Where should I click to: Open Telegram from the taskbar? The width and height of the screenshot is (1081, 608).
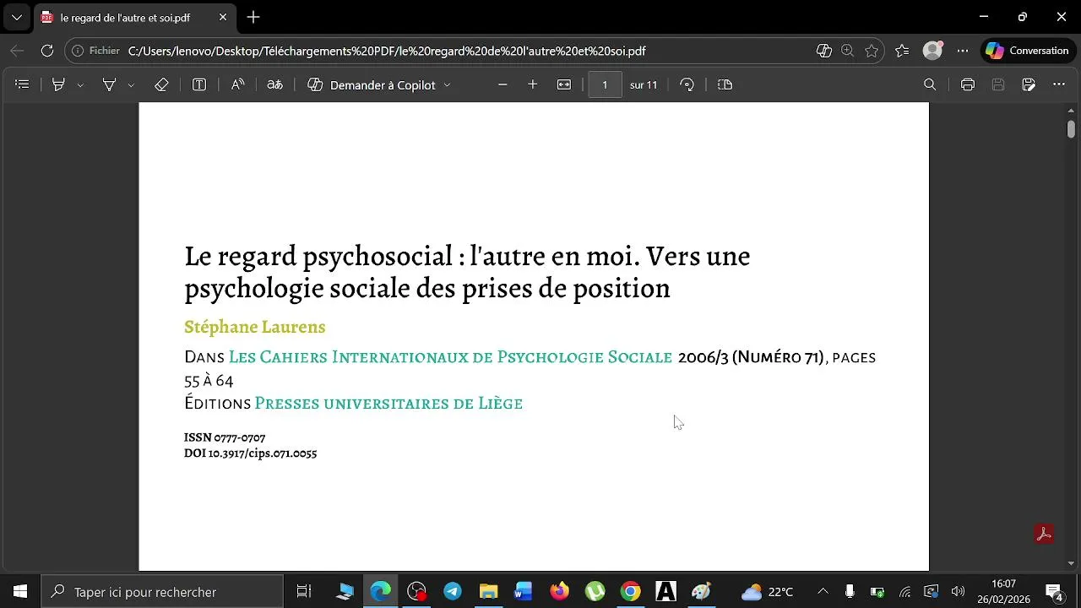click(452, 591)
